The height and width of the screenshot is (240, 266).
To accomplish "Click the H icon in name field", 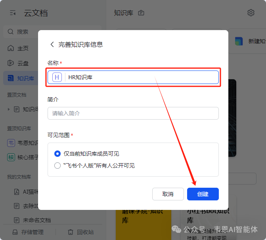I will 57,77.
